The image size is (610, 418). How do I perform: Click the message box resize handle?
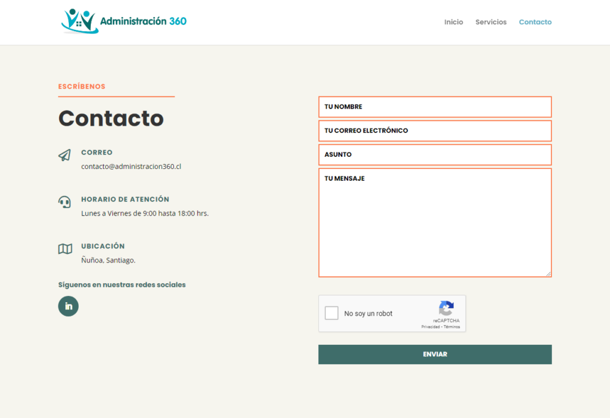[x=548, y=274]
